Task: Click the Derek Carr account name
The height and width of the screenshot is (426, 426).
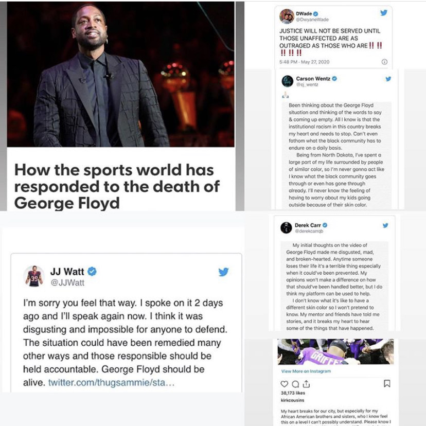Action: coord(308,225)
